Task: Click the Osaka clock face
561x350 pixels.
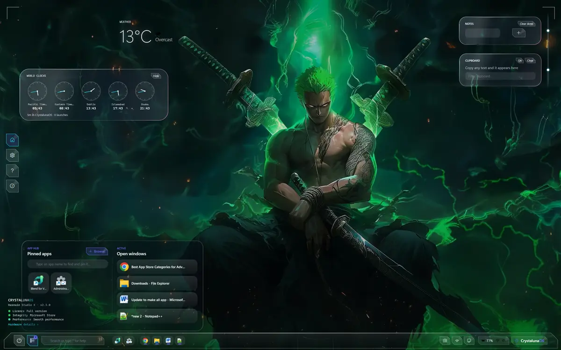Action: [x=145, y=91]
